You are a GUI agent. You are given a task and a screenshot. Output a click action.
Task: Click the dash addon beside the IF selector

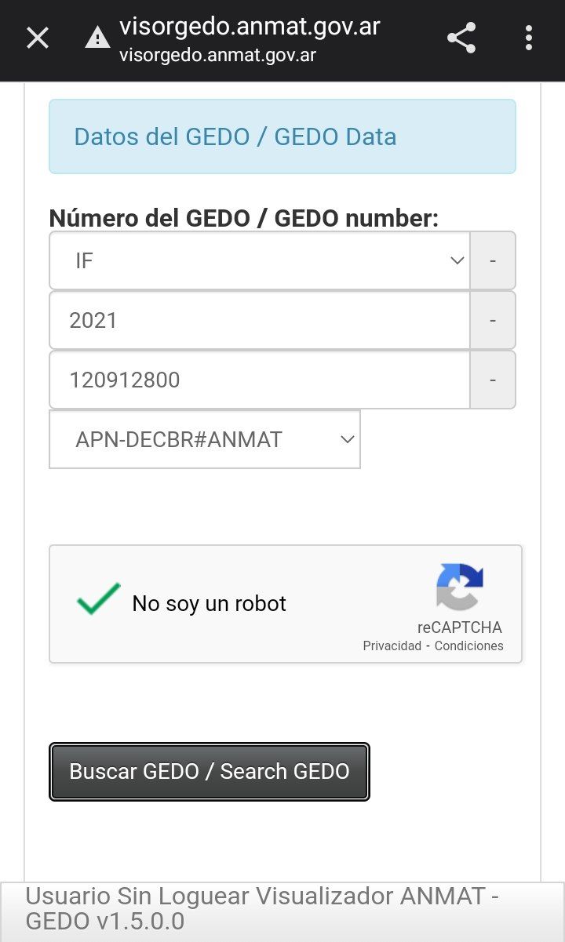pos(493,260)
